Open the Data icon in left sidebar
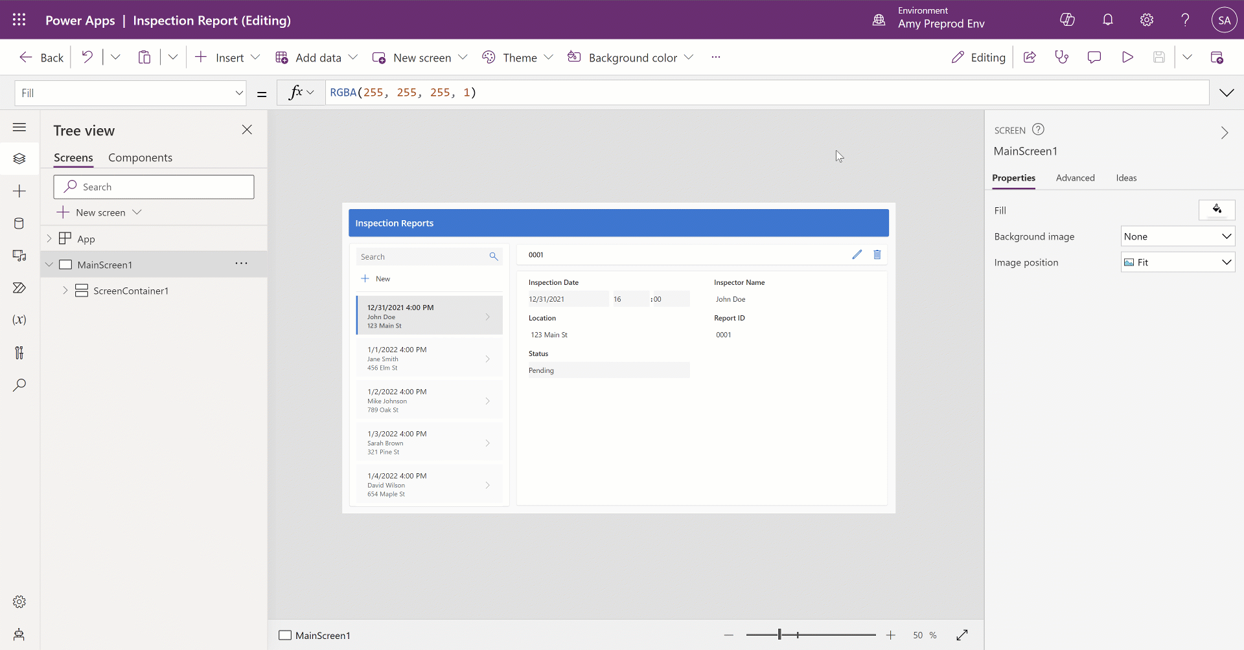The image size is (1244, 650). click(x=19, y=223)
